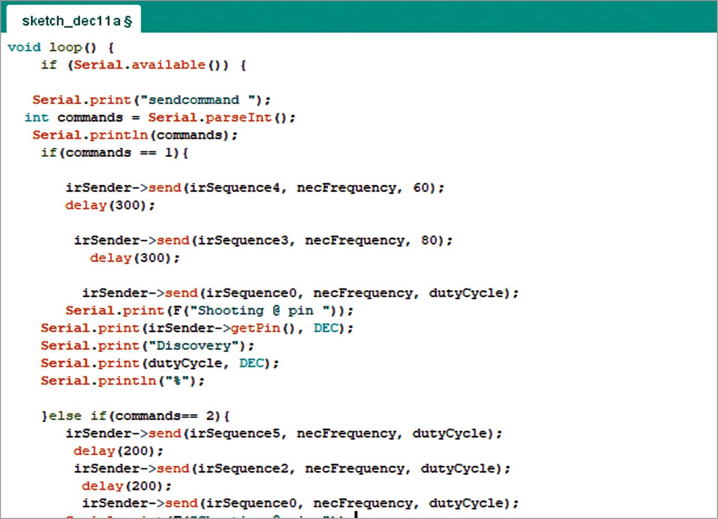This screenshot has height=519, width=718.
Task: Click the first delay(300) line
Action: tap(110, 206)
